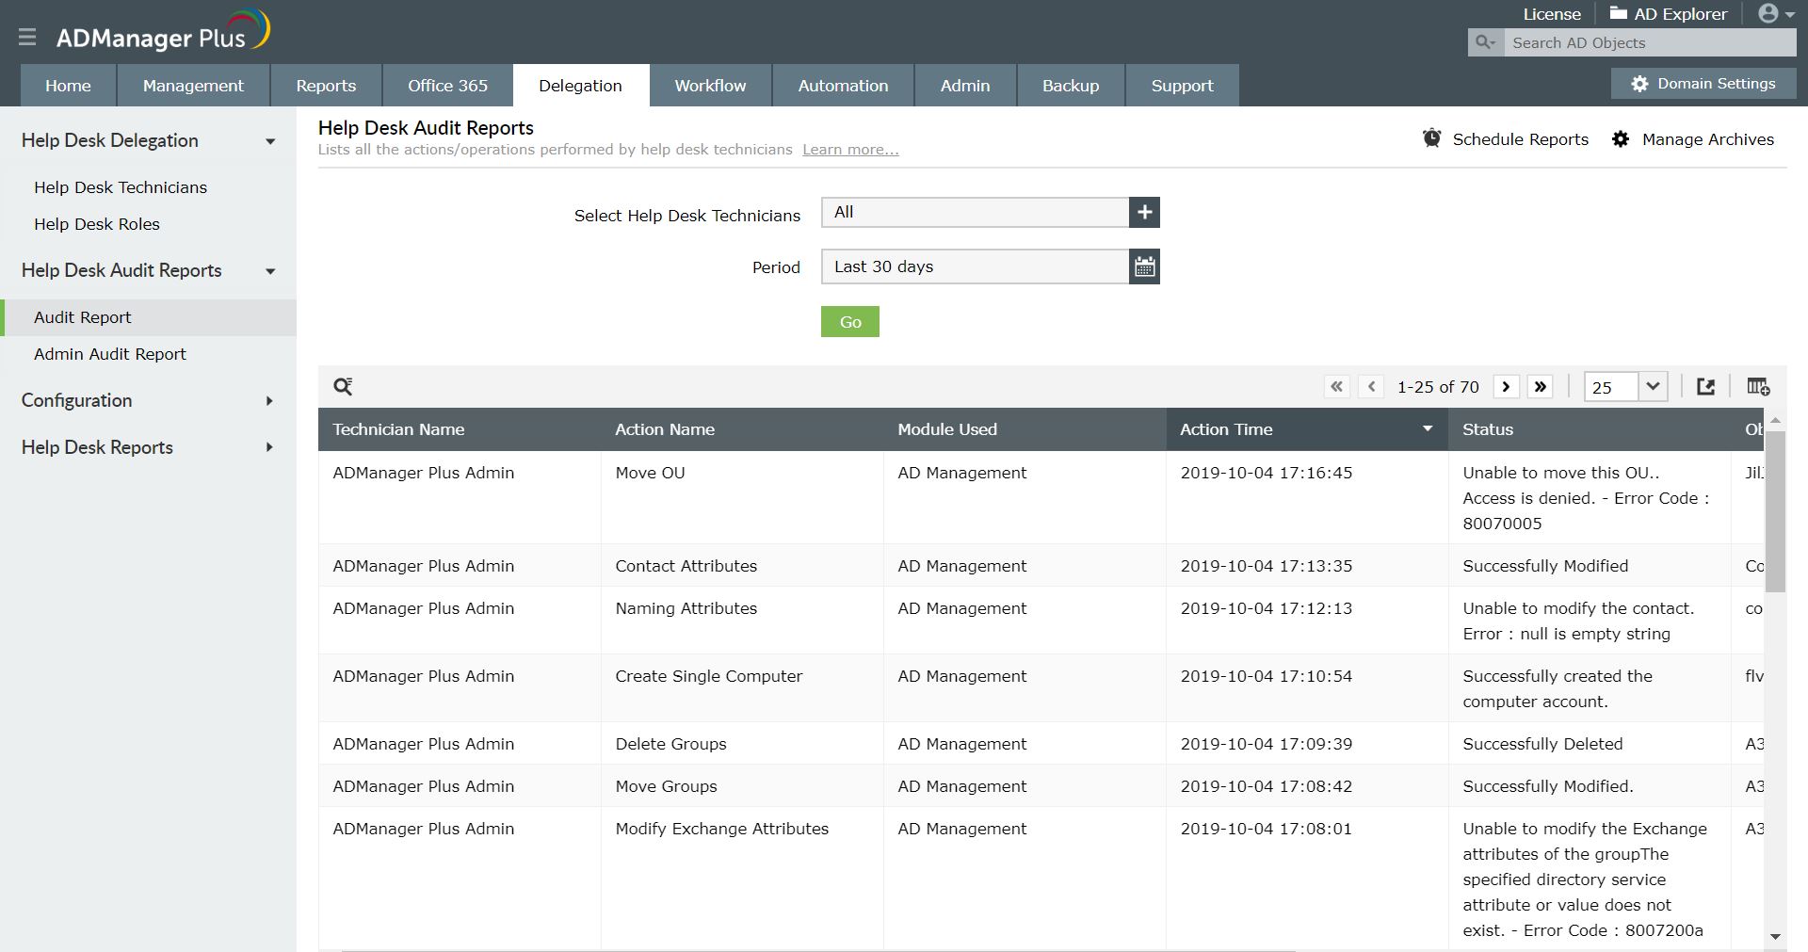Select the Modify Exchange Attributes cell
Image resolution: width=1808 pixels, height=952 pixels.
click(x=742, y=879)
